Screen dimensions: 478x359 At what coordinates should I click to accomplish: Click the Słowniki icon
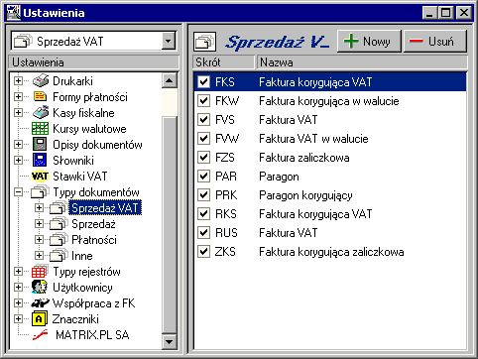tap(40, 160)
